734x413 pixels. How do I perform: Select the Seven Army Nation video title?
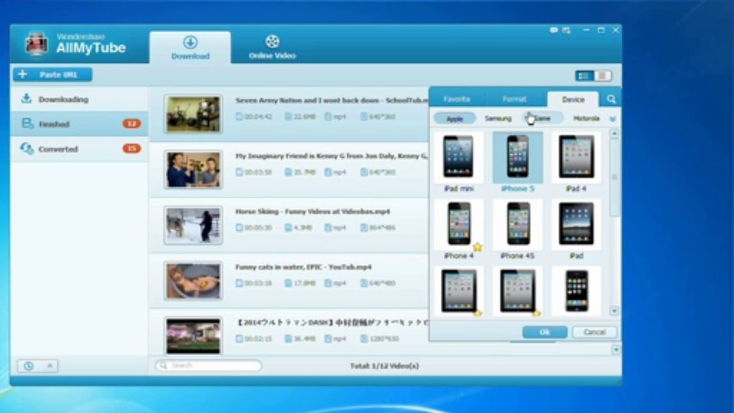click(x=332, y=100)
